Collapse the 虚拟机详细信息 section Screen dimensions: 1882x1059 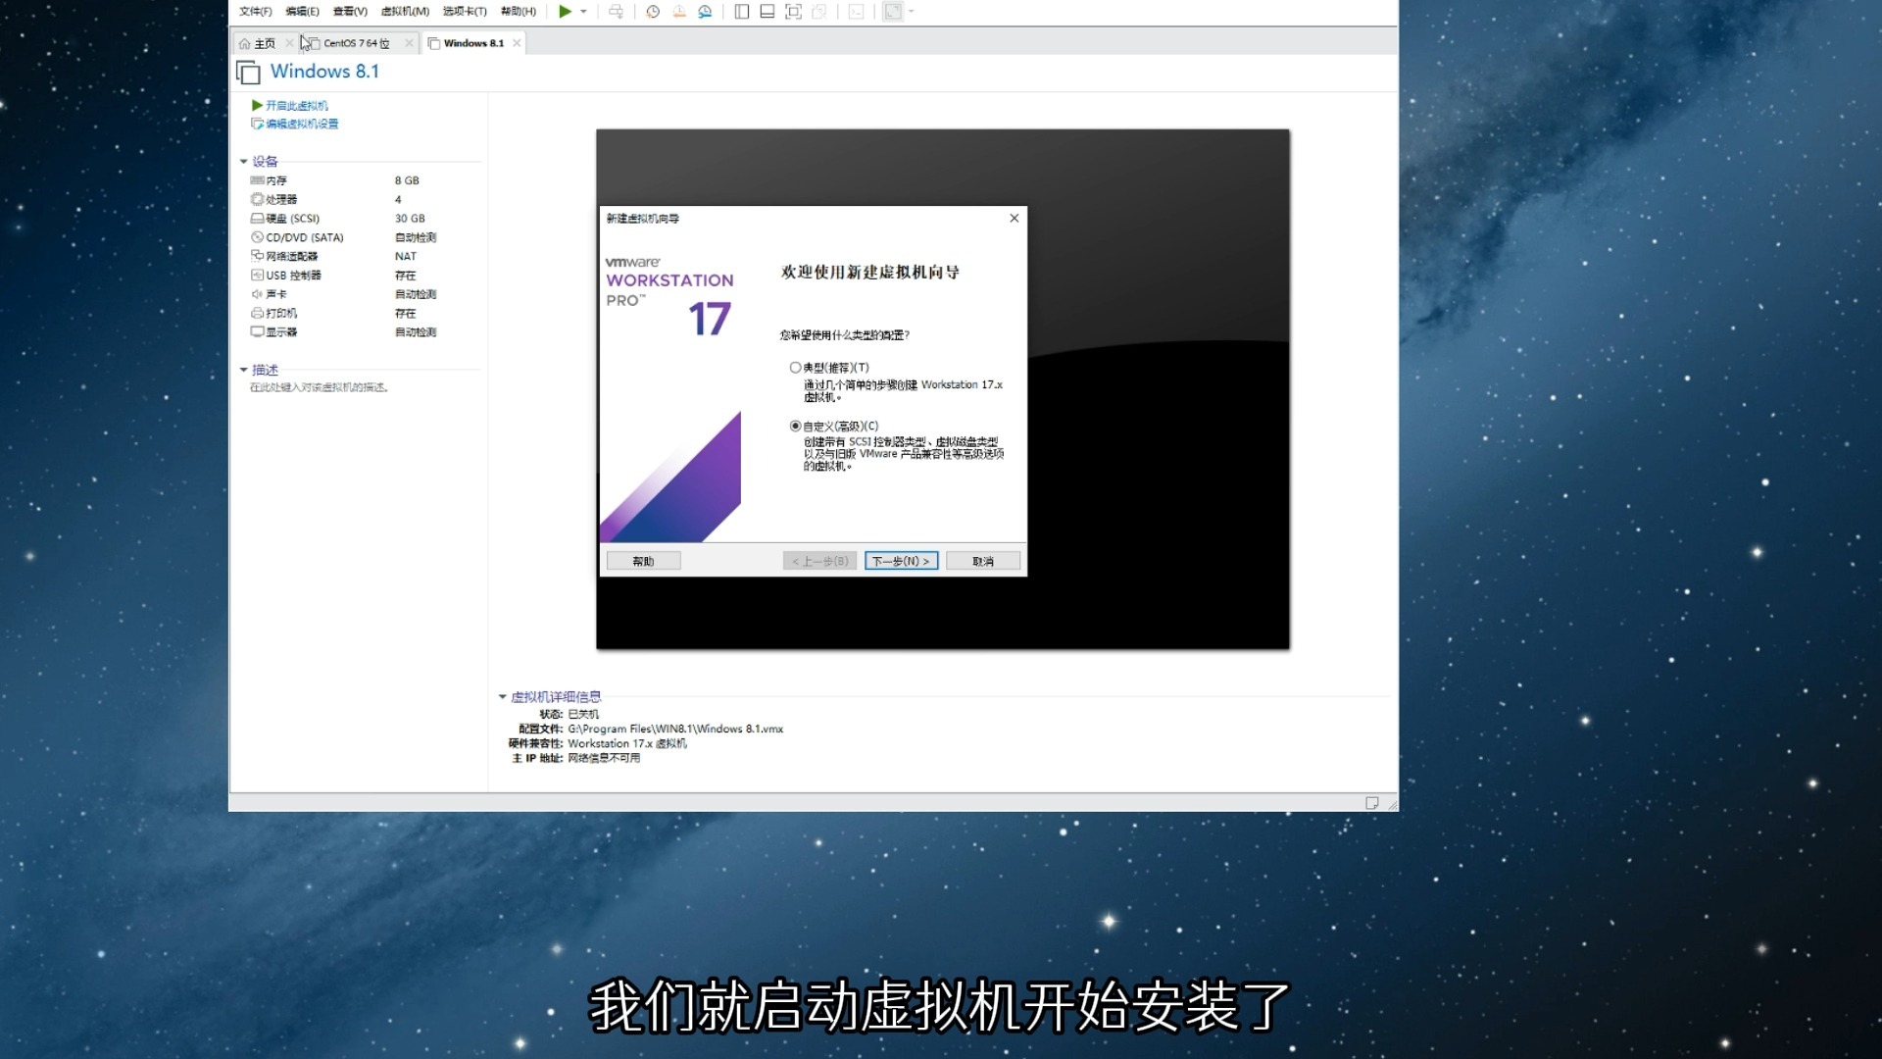coord(503,697)
